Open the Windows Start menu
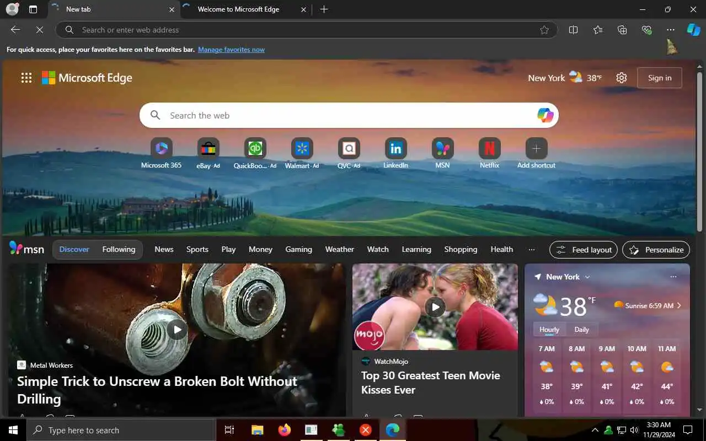The width and height of the screenshot is (706, 441). tap(13, 430)
